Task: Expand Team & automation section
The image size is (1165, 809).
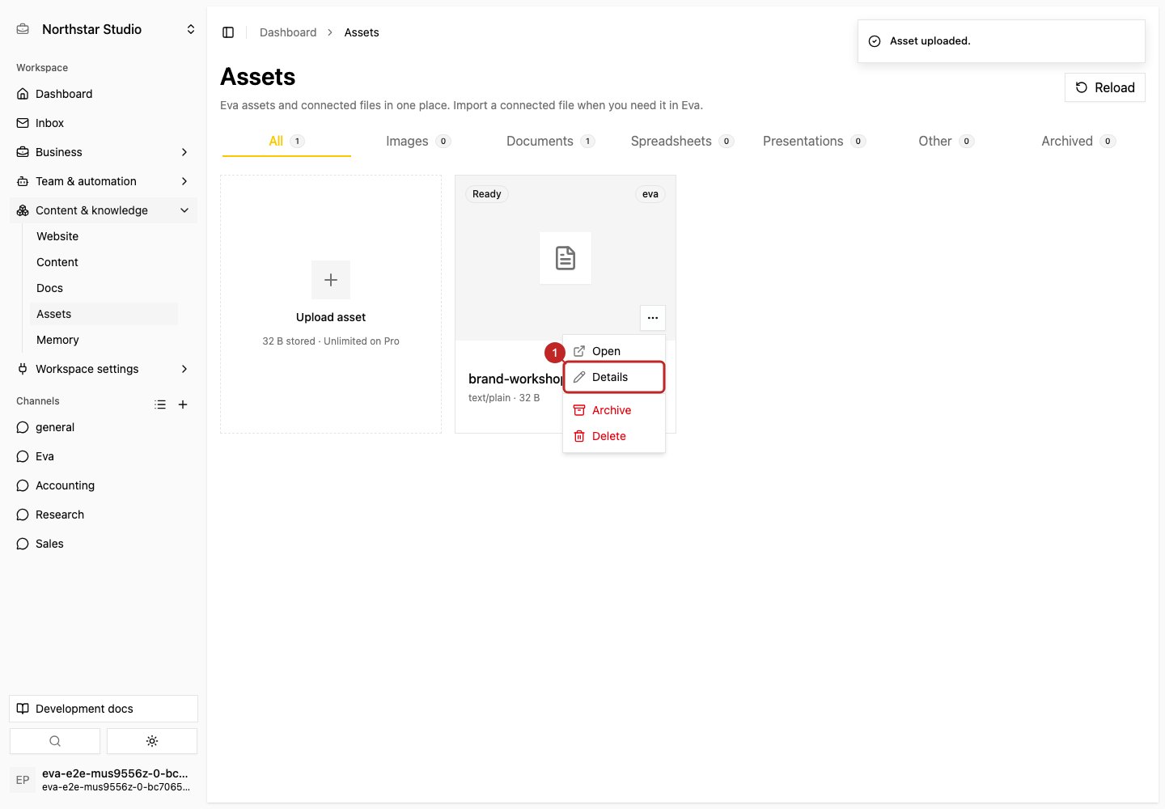Action: coord(104,181)
